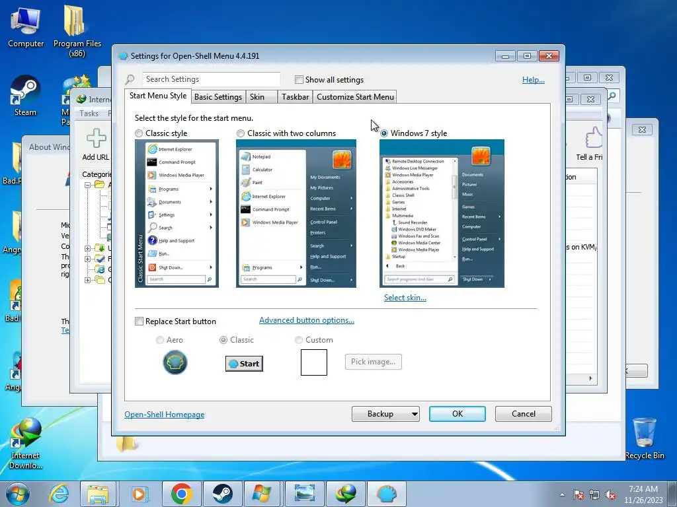The height and width of the screenshot is (507, 677).
Task: Switch to the Basic Settings tab
Action: (218, 97)
